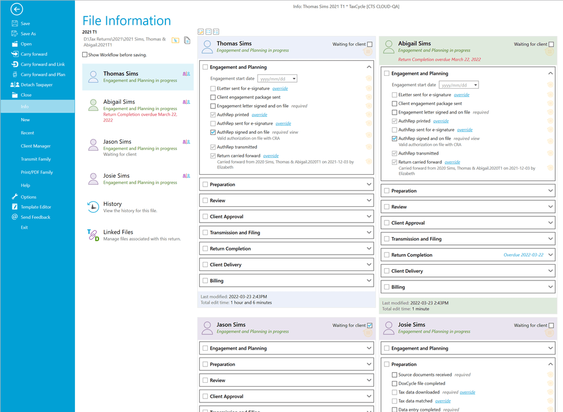Open Linked Files chain icon
Viewport: 563px width, 412px height.
pos(93,235)
